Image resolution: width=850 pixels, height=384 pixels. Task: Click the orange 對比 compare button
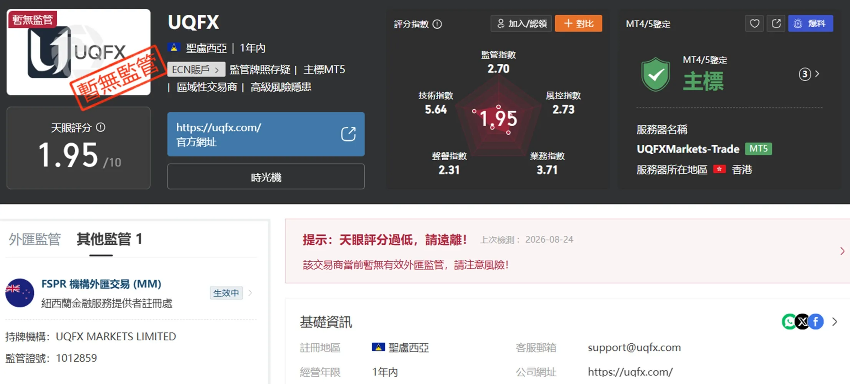tap(578, 23)
